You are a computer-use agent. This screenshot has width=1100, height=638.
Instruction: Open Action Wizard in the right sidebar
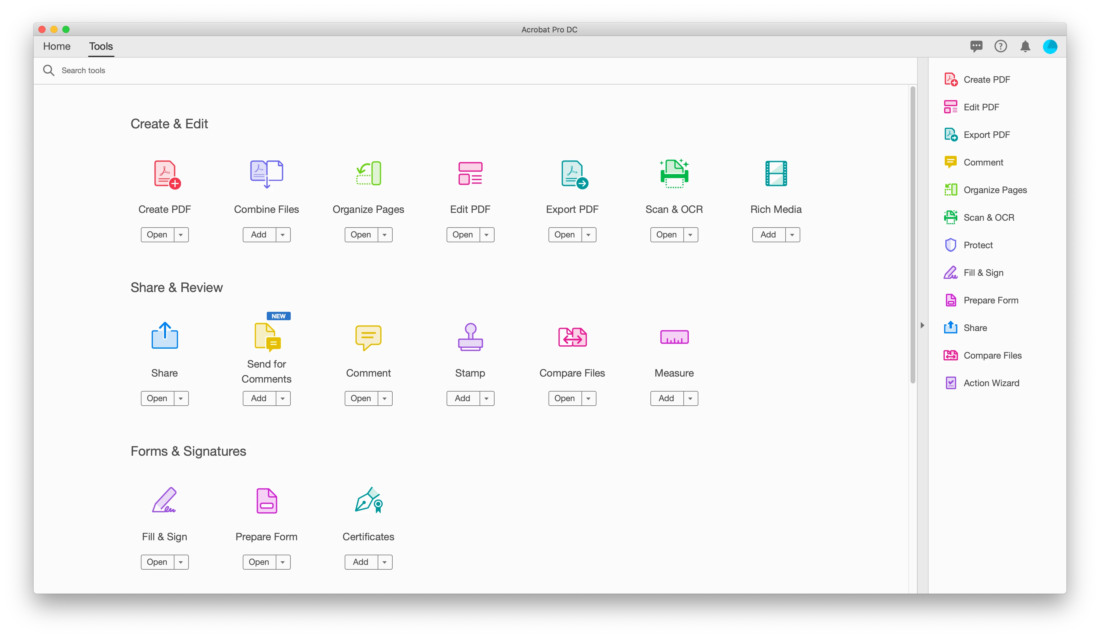991,383
